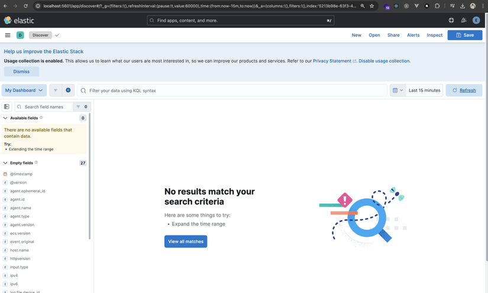Click the New menu item

click(356, 35)
